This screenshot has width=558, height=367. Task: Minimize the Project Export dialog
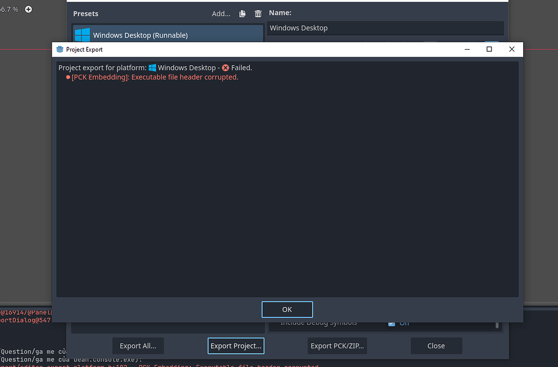pyautogui.click(x=467, y=49)
